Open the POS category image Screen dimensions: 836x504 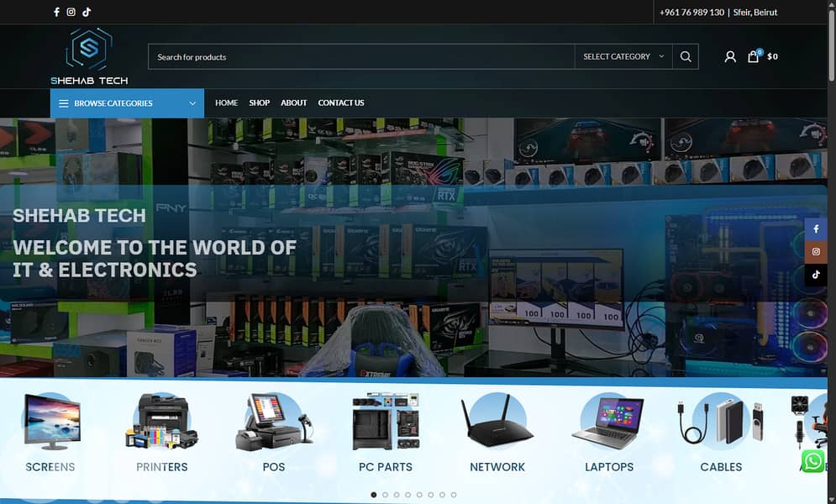[x=274, y=422]
